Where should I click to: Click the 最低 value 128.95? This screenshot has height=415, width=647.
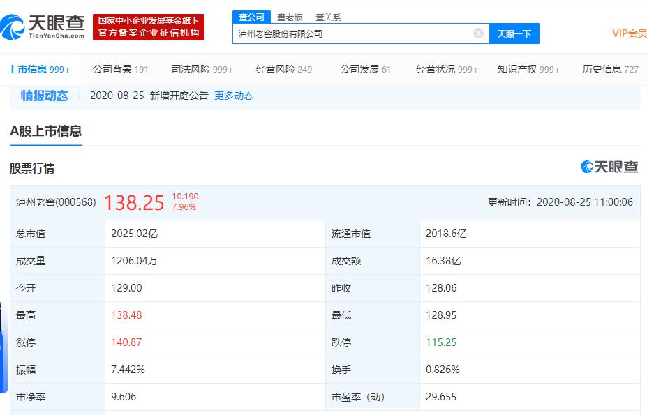(x=441, y=315)
